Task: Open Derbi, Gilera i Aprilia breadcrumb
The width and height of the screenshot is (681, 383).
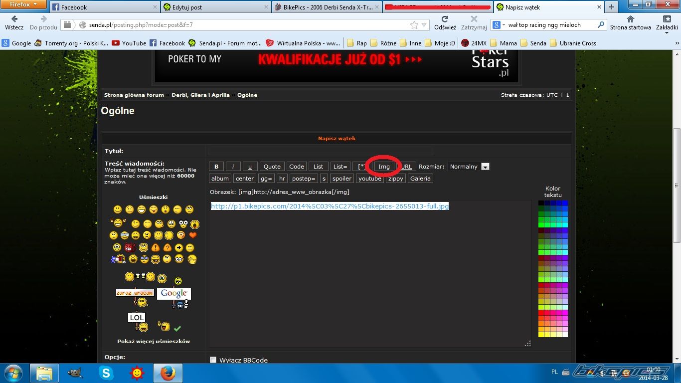Action: point(200,95)
